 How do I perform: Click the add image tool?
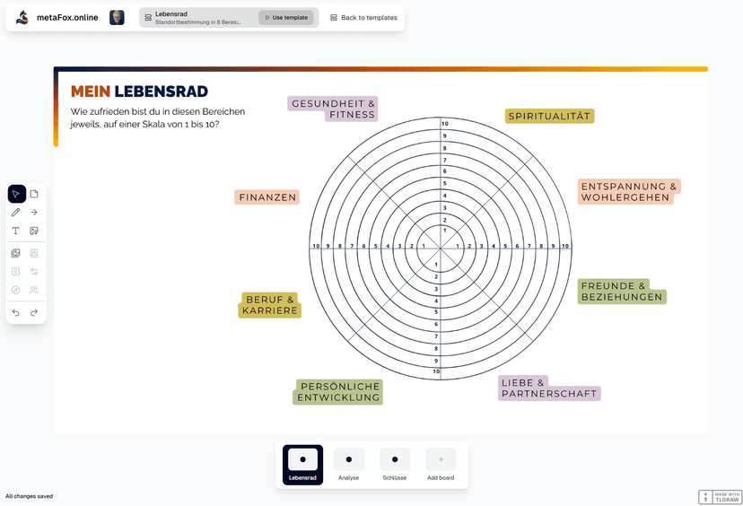(34, 231)
